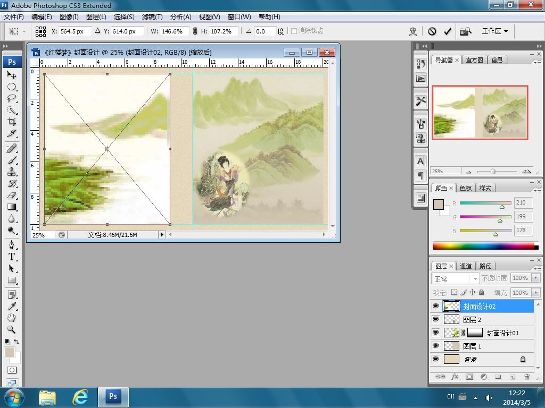Open the 图像(I) menu
Viewport: 545px width, 408px height.
[x=69, y=16]
